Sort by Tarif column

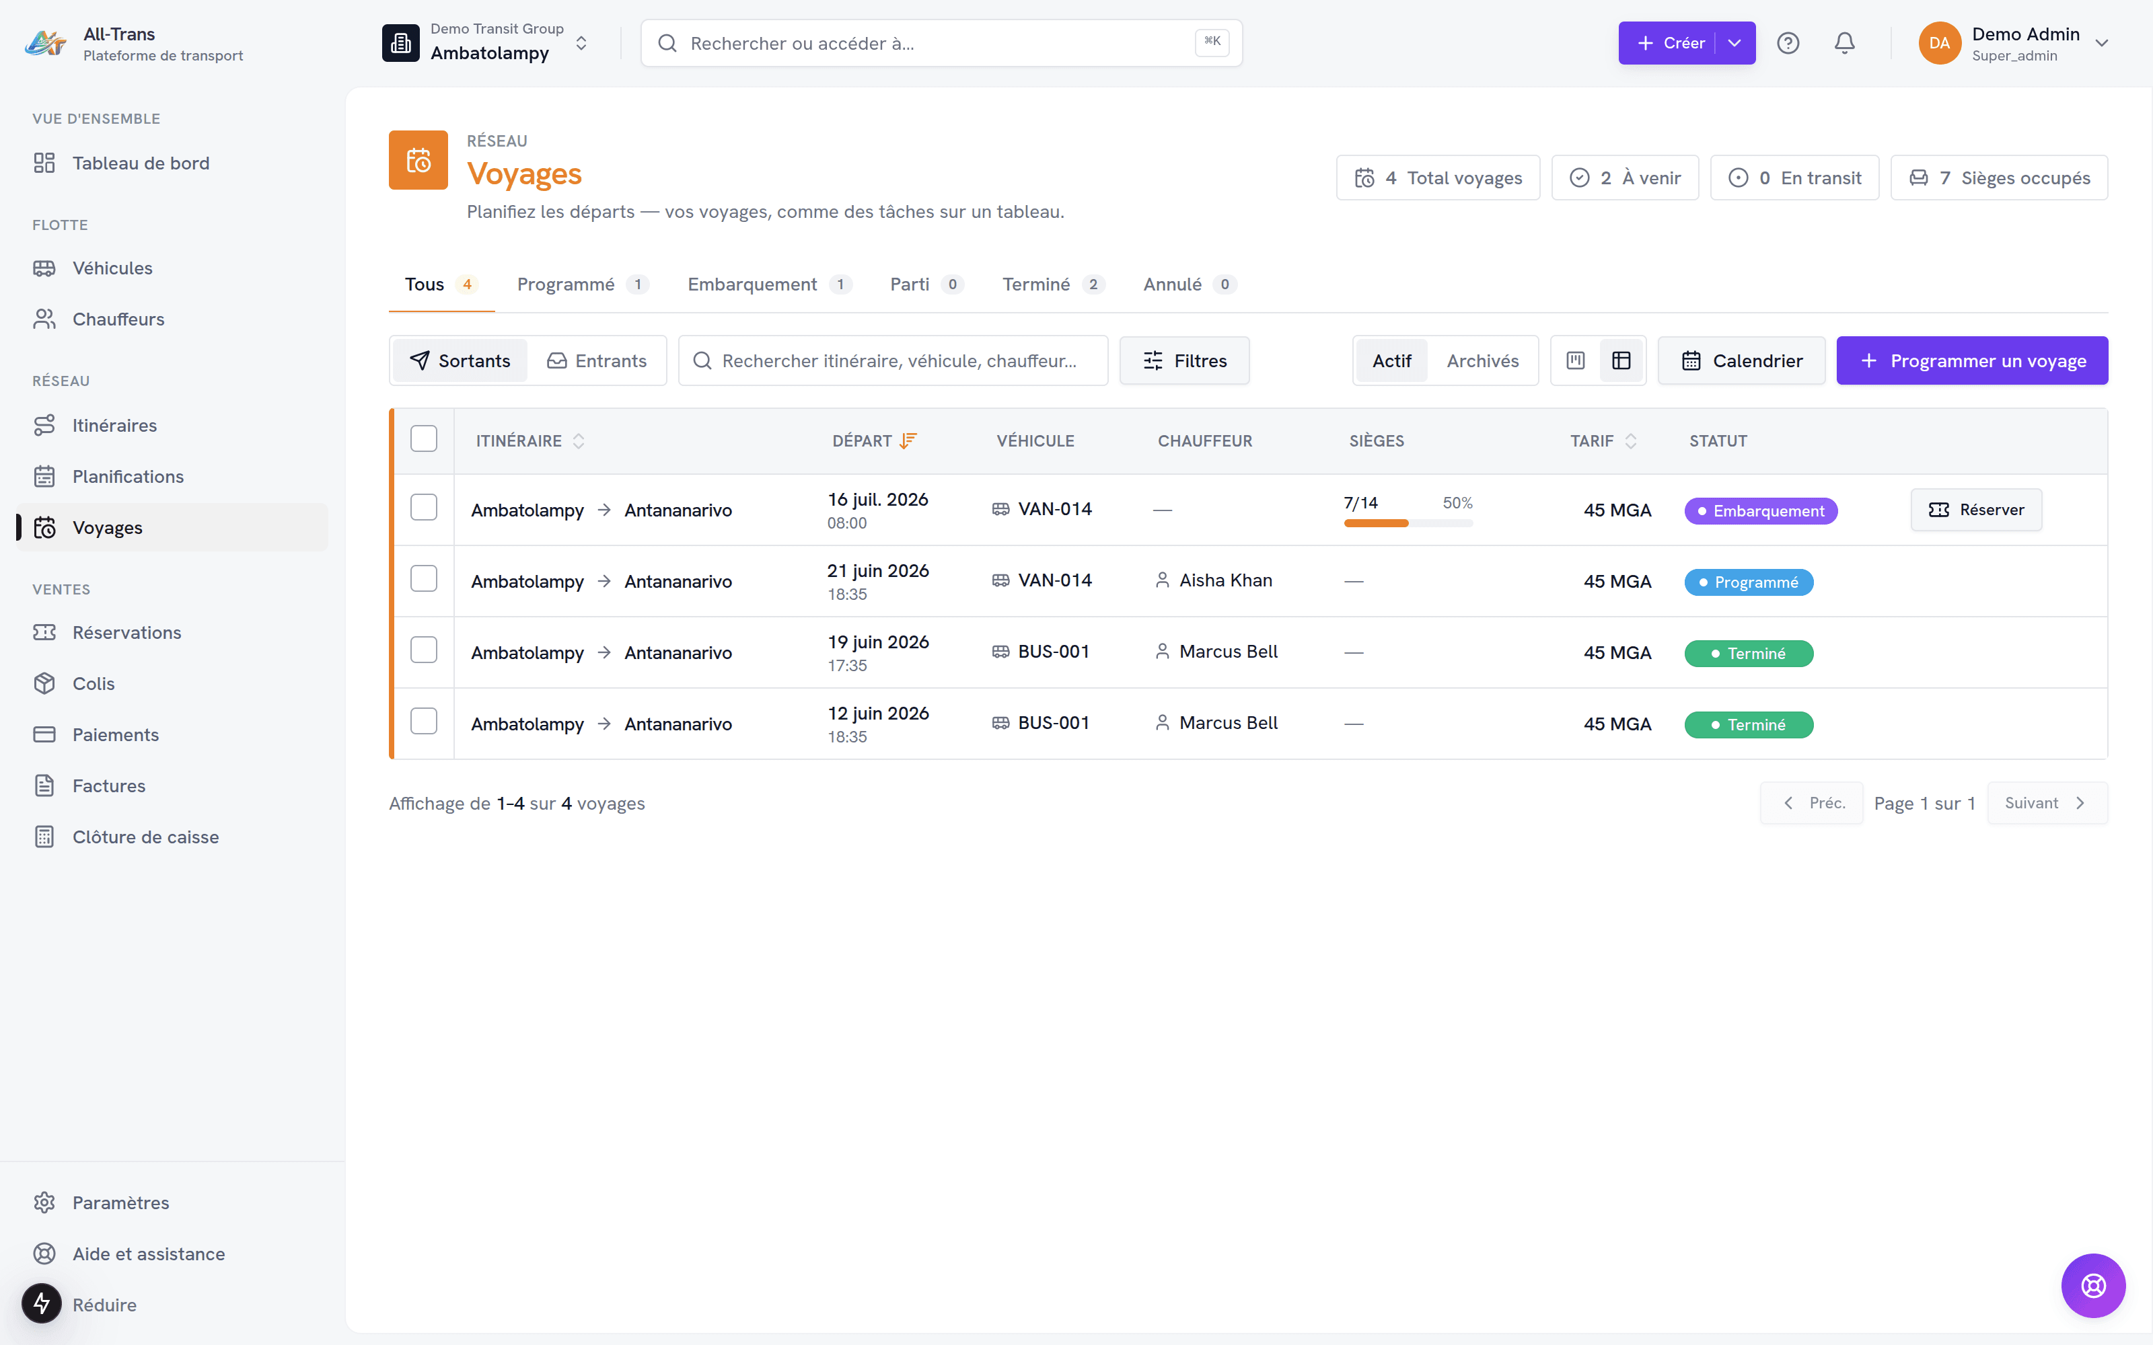coord(1603,441)
